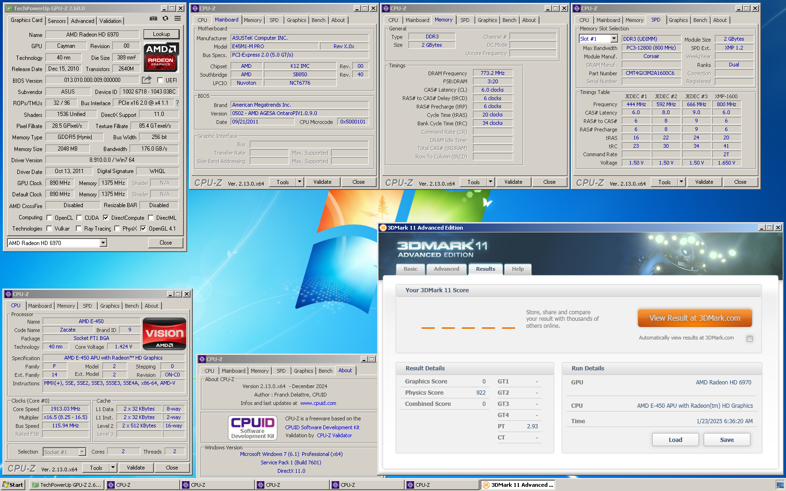The height and width of the screenshot is (491, 786).
Task: Toggle the UEFI checkbox
Action: [160, 80]
